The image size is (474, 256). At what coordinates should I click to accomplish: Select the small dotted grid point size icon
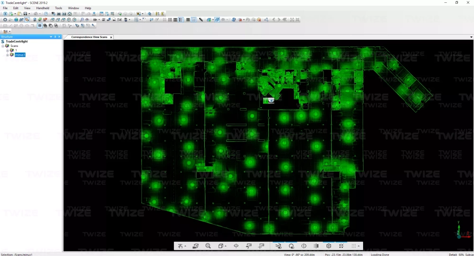tap(164, 19)
